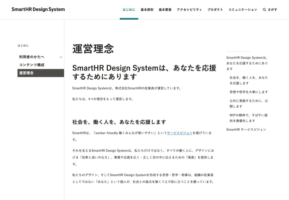Open the 利用者のかたへ sidebar item

click(32, 57)
